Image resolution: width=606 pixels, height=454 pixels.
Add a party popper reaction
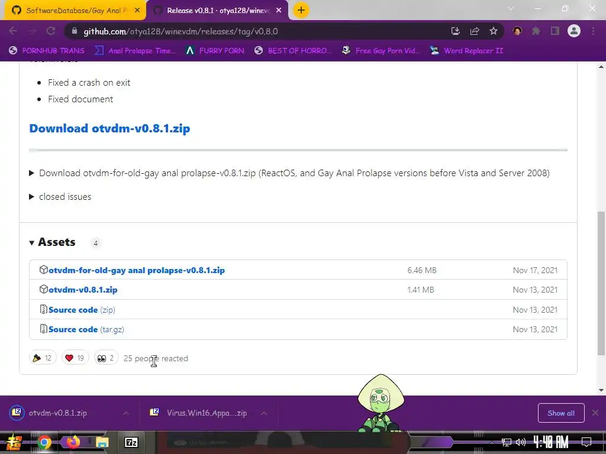(x=43, y=358)
